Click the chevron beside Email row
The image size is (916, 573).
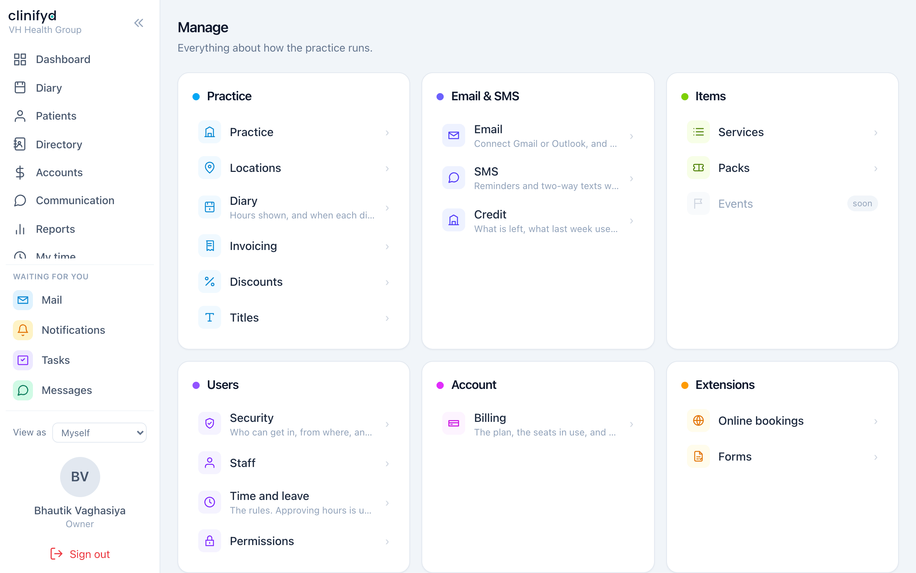[x=631, y=136]
